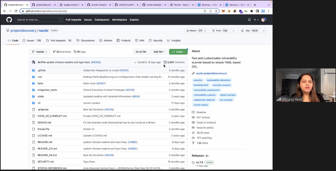Screen dimensions: 336x171
Task: Click the file icon beside Dockerfile
Action: click(33, 129)
